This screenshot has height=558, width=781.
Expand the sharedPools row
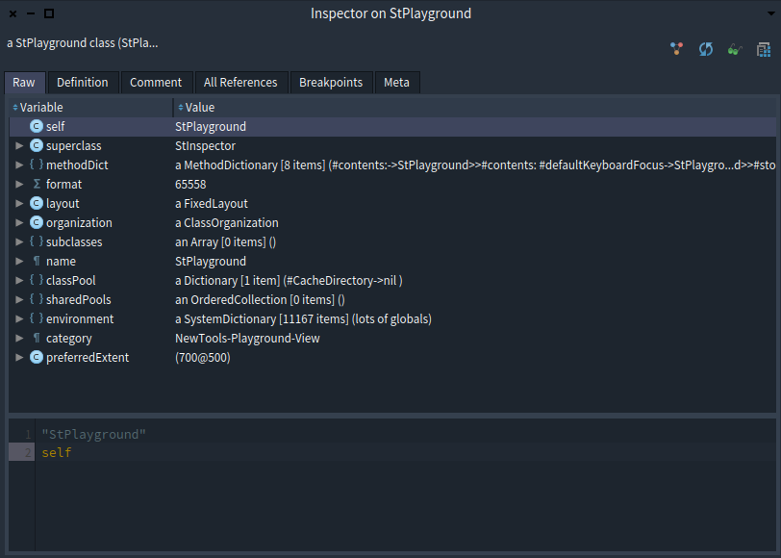pyautogui.click(x=19, y=299)
